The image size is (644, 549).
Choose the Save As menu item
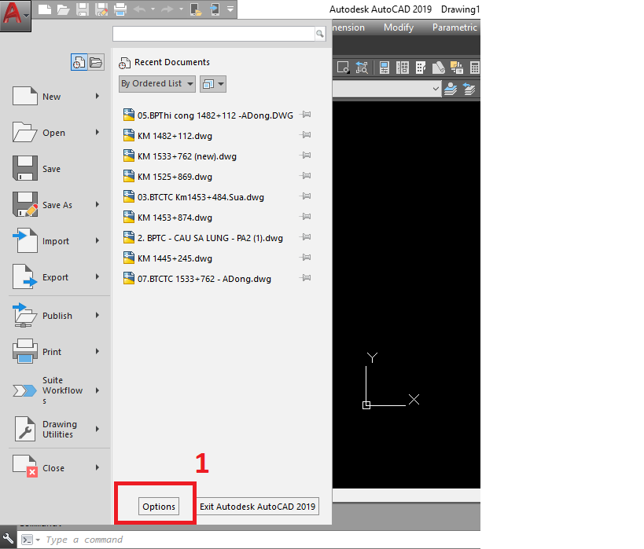[56, 205]
